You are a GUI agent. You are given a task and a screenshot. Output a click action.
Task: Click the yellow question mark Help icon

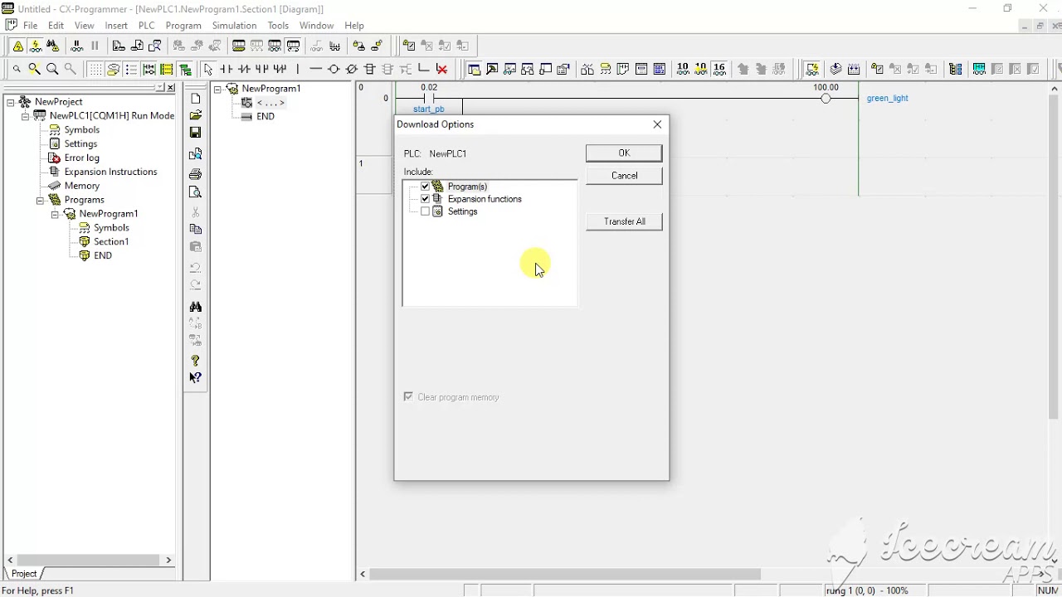tap(196, 361)
